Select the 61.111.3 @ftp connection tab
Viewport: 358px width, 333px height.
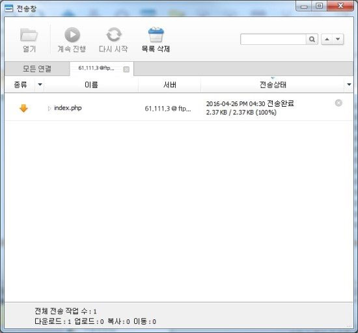[96, 68]
